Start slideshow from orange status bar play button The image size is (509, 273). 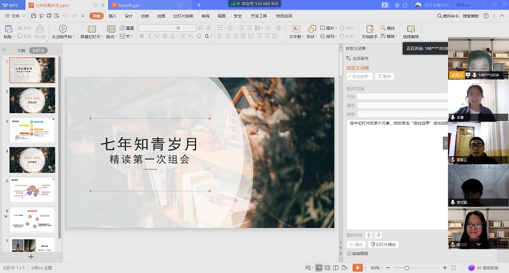click(x=358, y=268)
